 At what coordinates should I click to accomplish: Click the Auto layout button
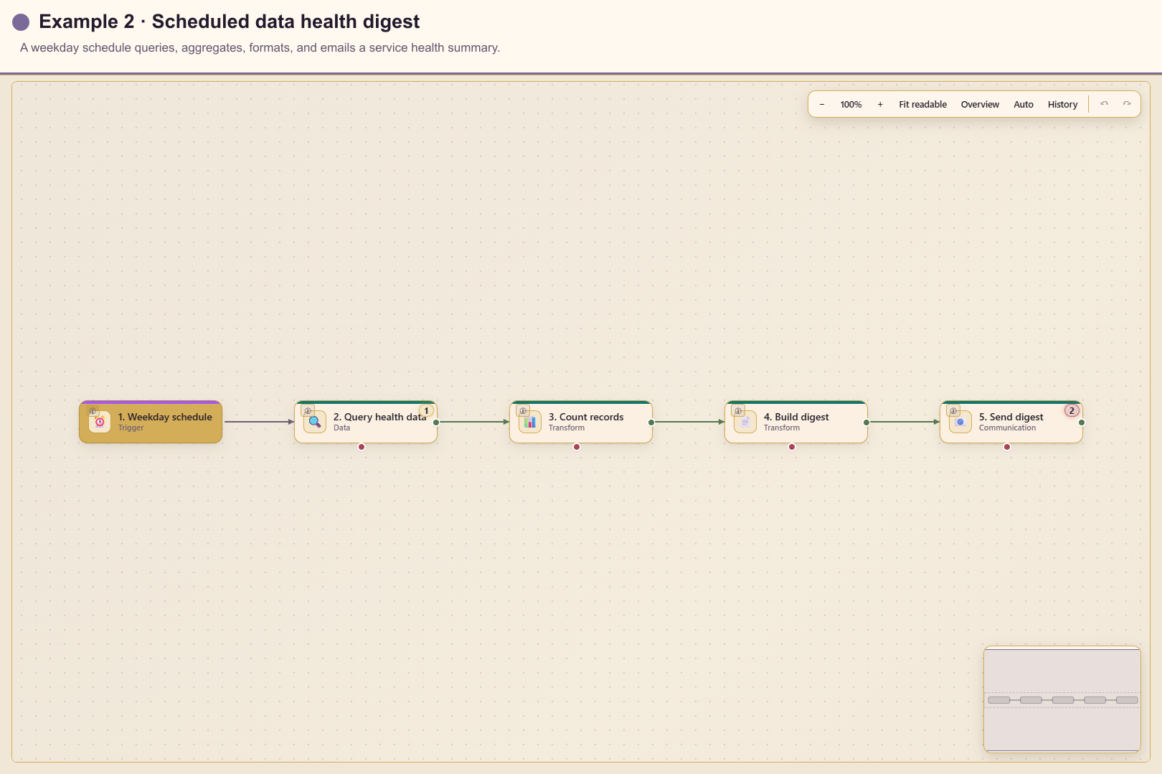click(1024, 104)
